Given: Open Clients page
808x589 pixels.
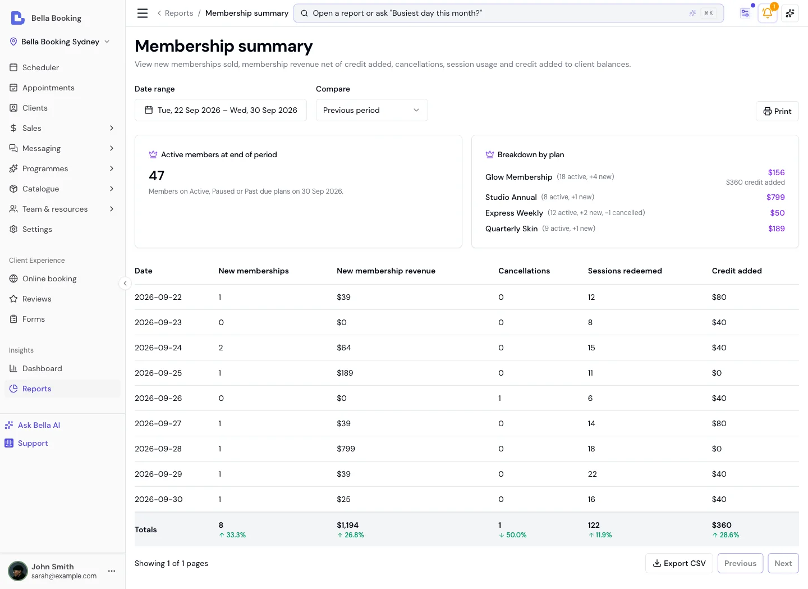Looking at the screenshot, I should 62,108.
